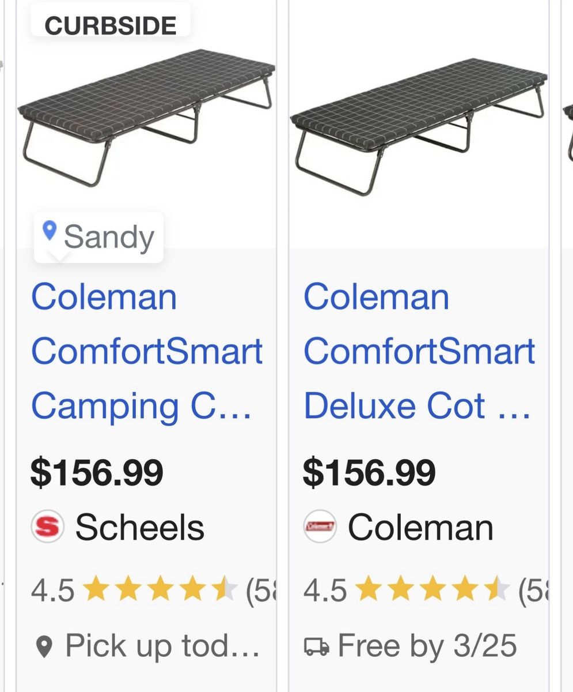The image size is (573, 692).
Task: Click the $156.99 price under Coleman listing
Action: pyautogui.click(x=369, y=472)
